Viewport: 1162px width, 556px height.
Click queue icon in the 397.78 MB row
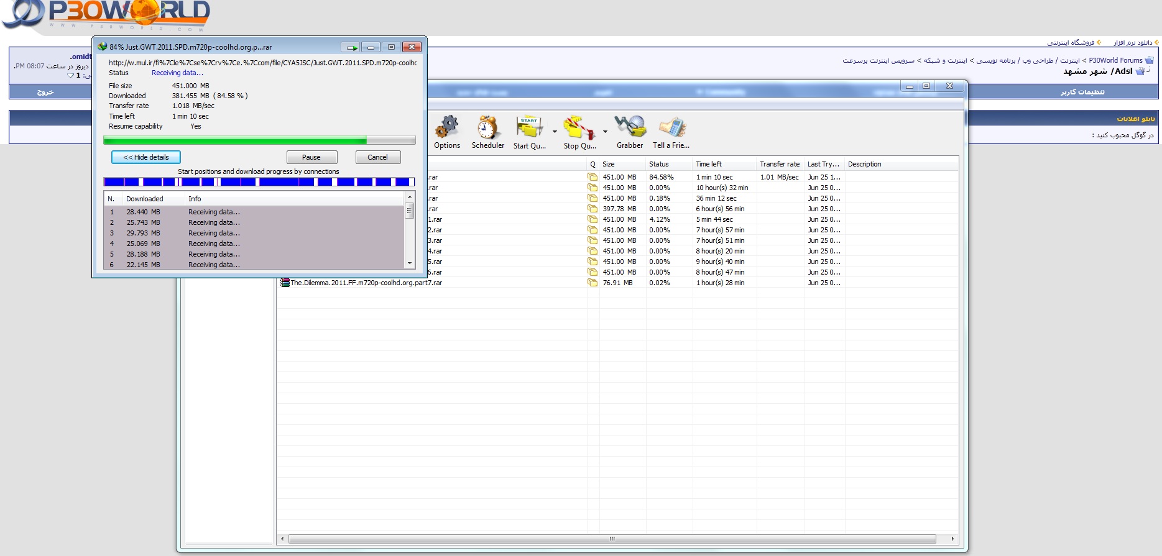click(593, 209)
